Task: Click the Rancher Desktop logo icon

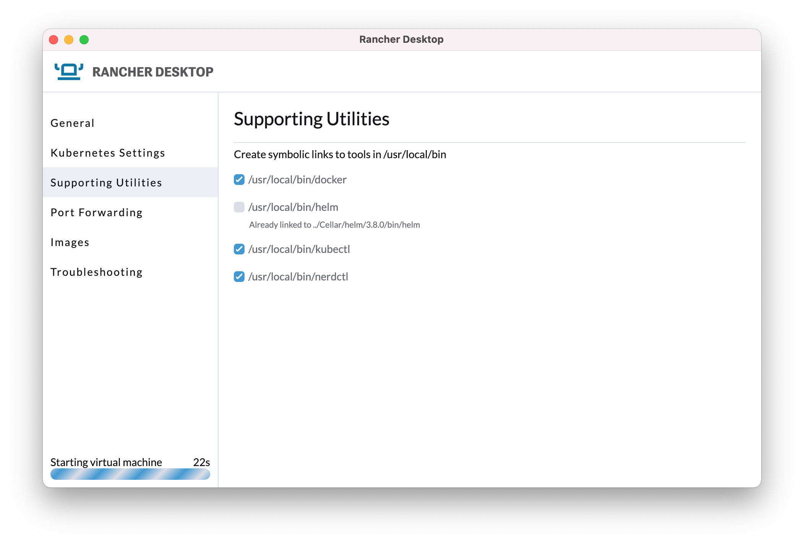Action: click(x=69, y=71)
